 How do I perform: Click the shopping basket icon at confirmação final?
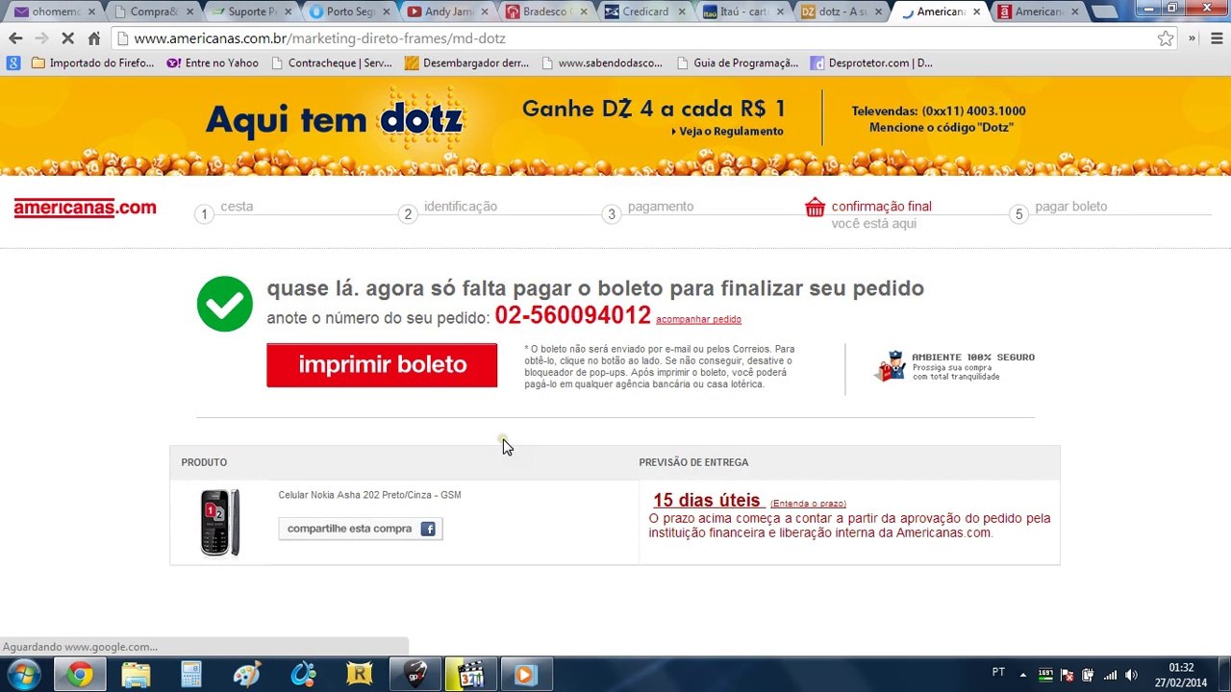pos(815,207)
